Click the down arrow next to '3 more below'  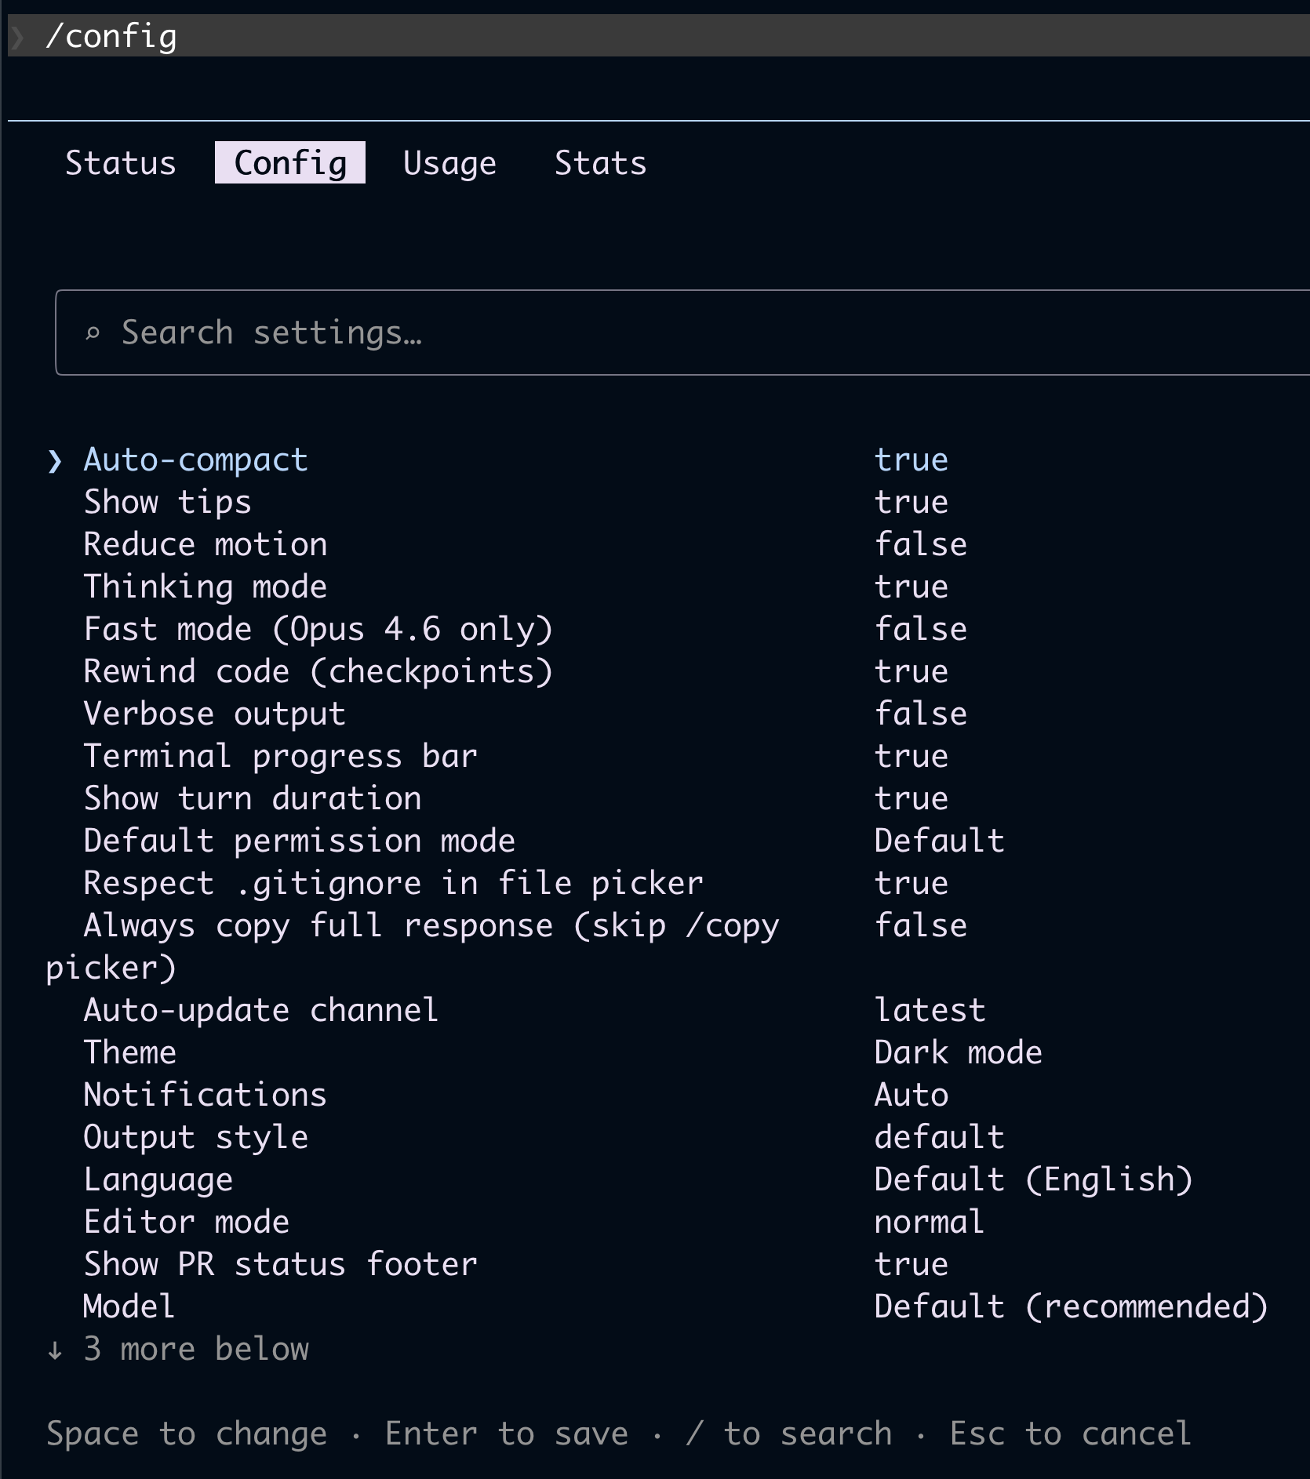(x=55, y=1350)
